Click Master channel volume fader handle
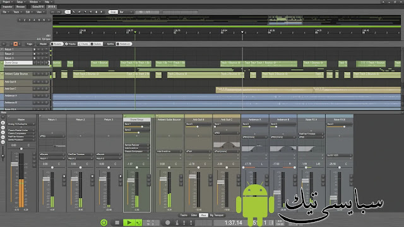The image size is (404, 227). pos(15,164)
